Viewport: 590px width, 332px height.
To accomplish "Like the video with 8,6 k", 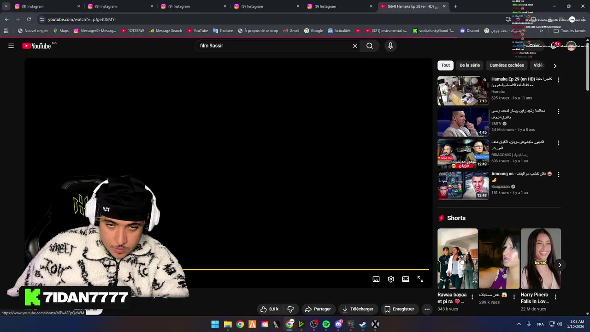I will 270,309.
